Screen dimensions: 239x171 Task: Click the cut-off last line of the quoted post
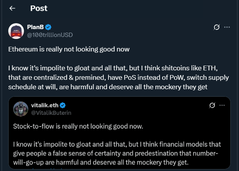coord(39,169)
